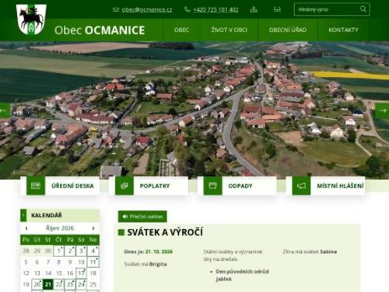The height and width of the screenshot is (292, 389).
Task: Collapse the Kalendář panel toggle
Action: (x=23, y=215)
